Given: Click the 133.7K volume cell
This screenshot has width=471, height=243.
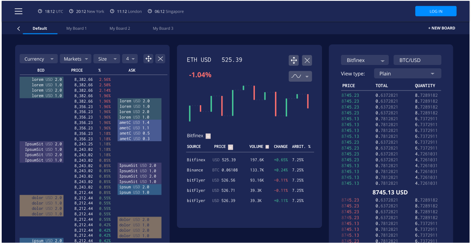Looking at the screenshot, I should pos(257,170).
